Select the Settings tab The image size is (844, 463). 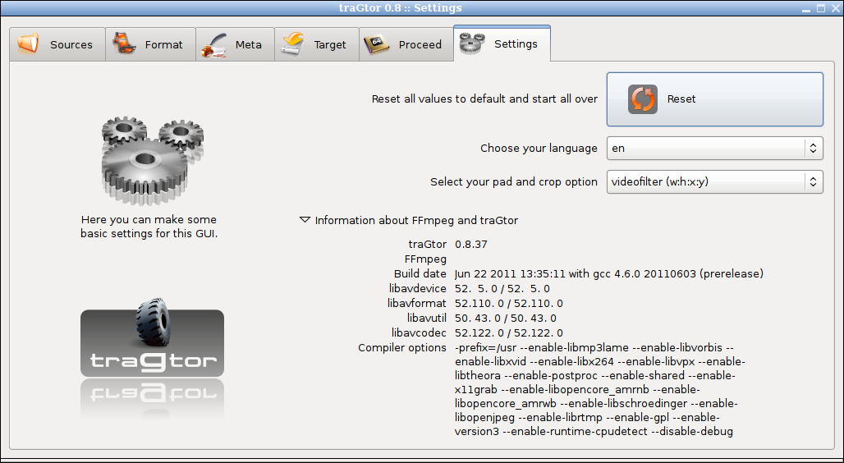click(x=502, y=44)
